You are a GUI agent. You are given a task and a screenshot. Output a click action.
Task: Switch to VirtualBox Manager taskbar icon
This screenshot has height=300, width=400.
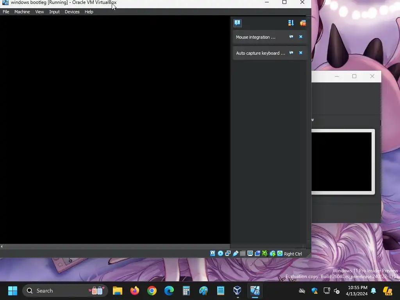(237, 291)
